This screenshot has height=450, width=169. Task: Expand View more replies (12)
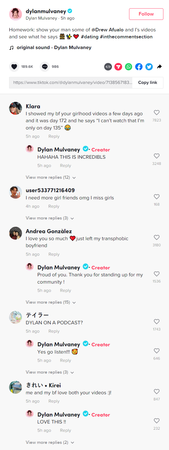click(x=51, y=177)
